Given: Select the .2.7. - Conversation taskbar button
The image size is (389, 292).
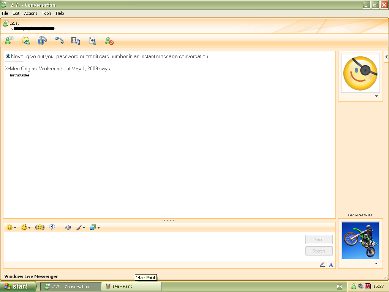Looking at the screenshot, I should 71,286.
